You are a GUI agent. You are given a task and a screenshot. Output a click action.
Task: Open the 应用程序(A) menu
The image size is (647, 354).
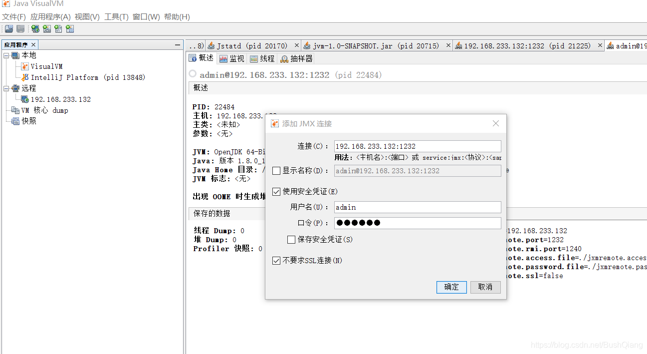(x=50, y=17)
